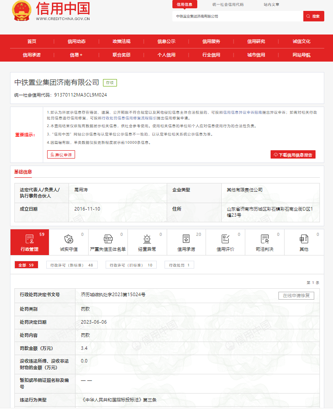Viewport: 333px width, 411px height.
Task: Open 信用动态 navigation item
Action: click(76, 41)
